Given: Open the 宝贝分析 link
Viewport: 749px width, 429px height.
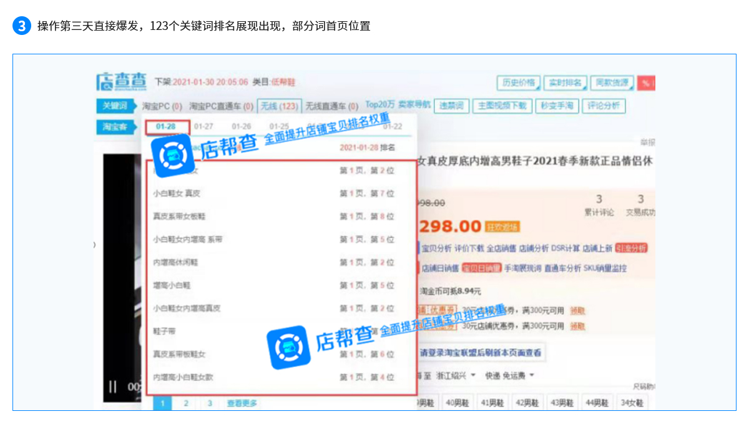Looking at the screenshot, I should point(436,248).
